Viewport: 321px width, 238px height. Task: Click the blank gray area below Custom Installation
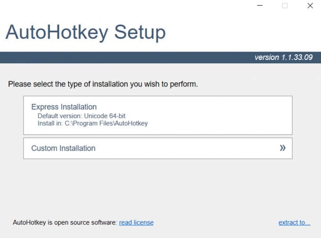(160, 189)
